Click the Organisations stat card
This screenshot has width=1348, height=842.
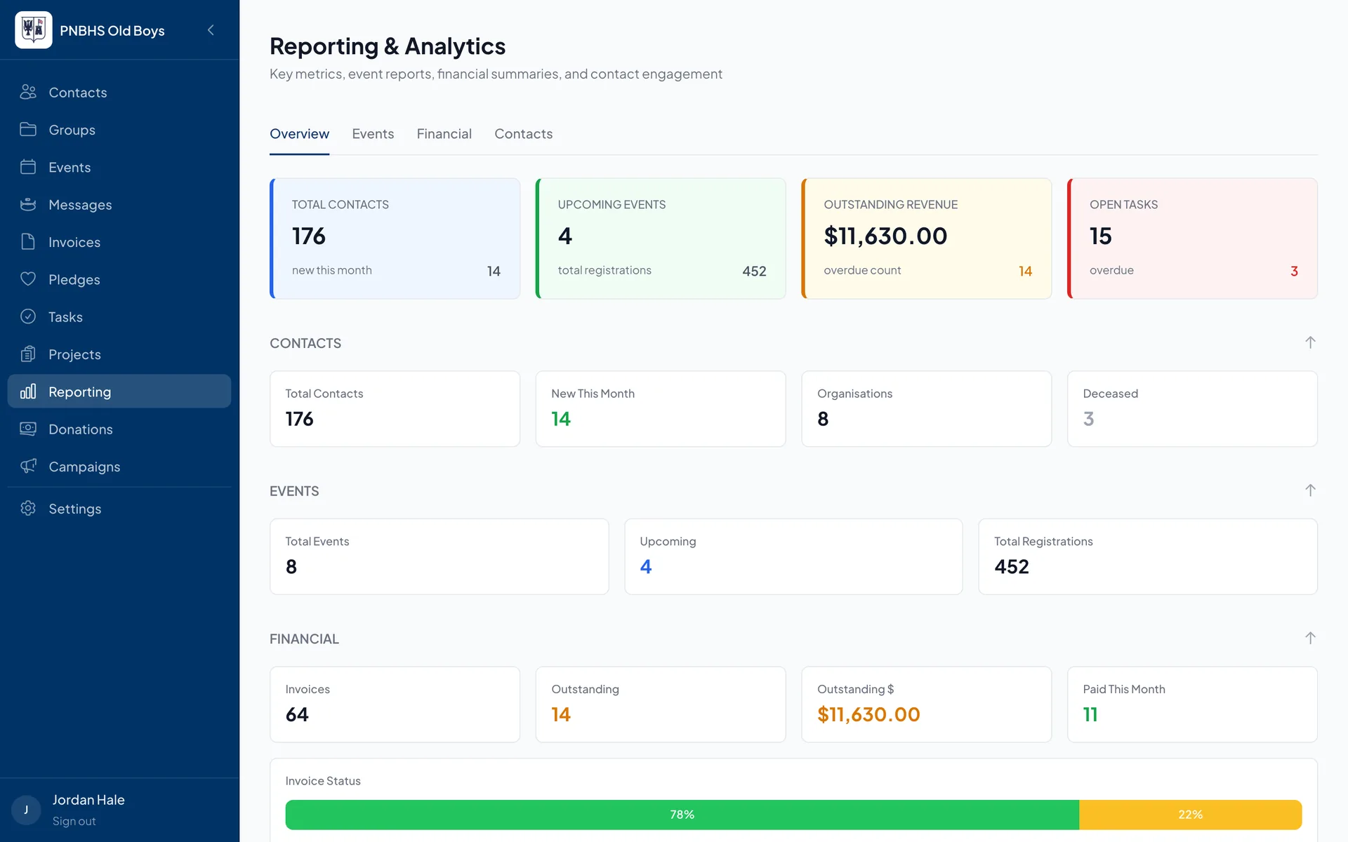pyautogui.click(x=926, y=408)
